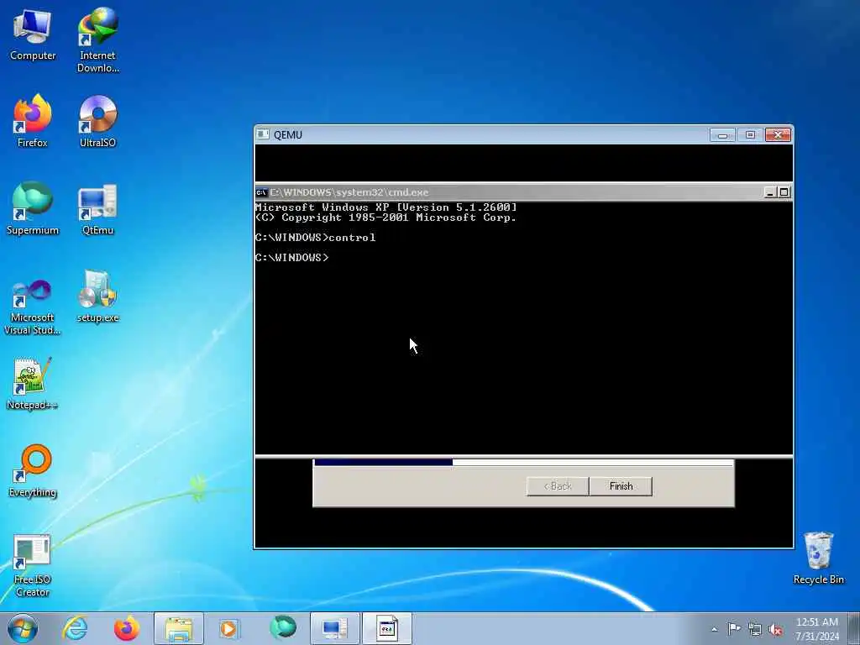Viewport: 860px width, 645px height.
Task: Click the empty C:\WINDOWS> prompt line
Action: [291, 257]
